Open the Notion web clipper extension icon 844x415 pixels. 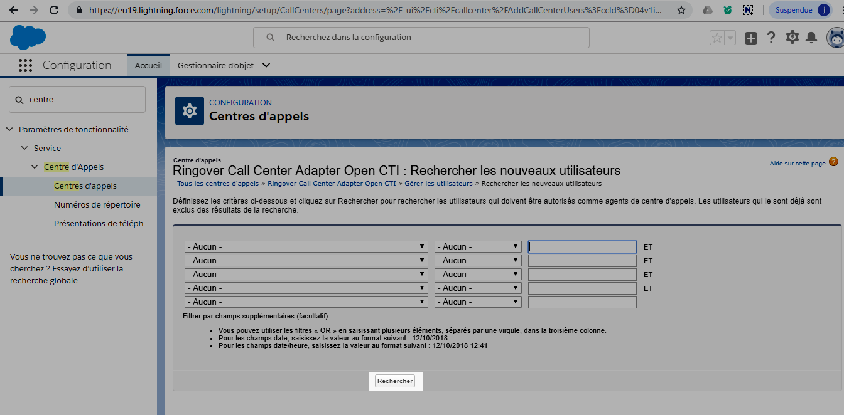(747, 10)
